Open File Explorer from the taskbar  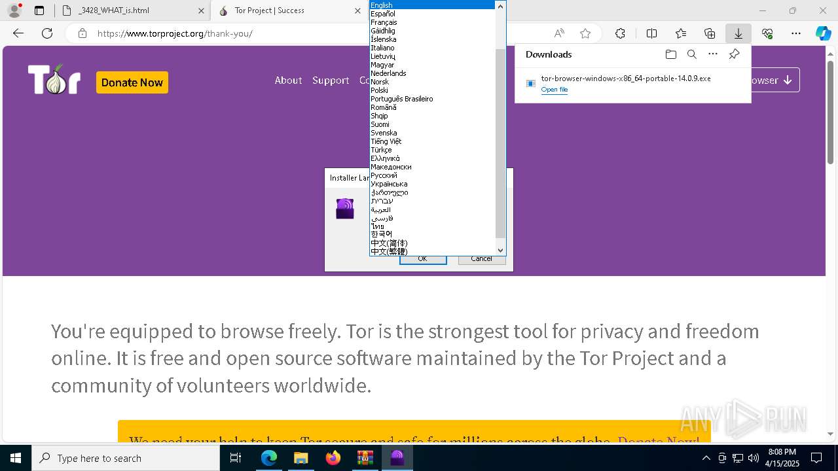tap(301, 458)
